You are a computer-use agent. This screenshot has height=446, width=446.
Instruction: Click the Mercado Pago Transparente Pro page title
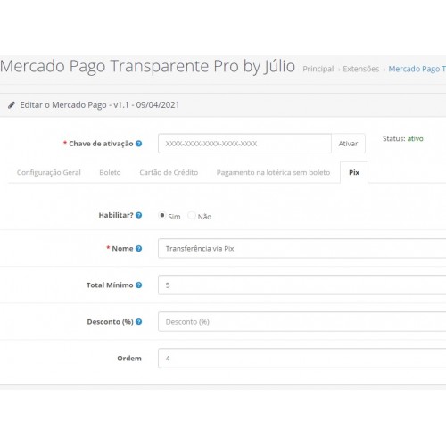(x=147, y=66)
